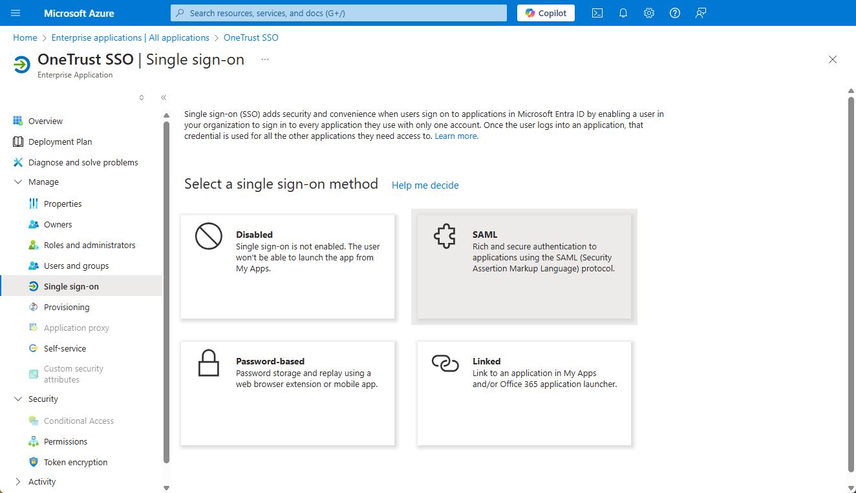Choose the Disabled sign-on method card
856x493 pixels.
click(287, 266)
